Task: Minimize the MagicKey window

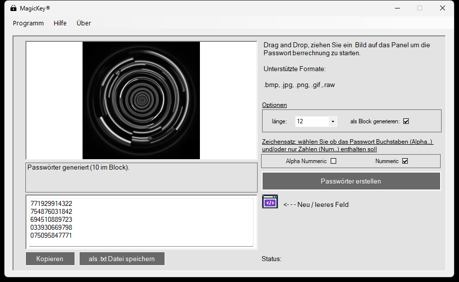Action: 397,8
